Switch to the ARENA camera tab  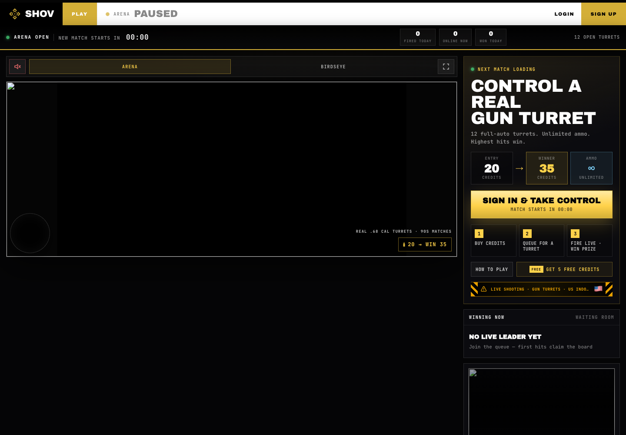pos(130,67)
